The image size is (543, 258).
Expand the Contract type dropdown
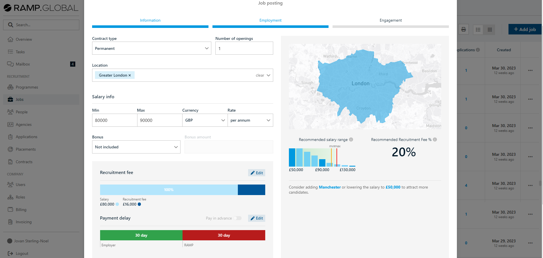click(x=151, y=48)
